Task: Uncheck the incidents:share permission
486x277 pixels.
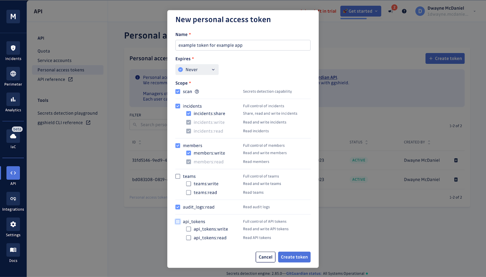Action: point(189,113)
